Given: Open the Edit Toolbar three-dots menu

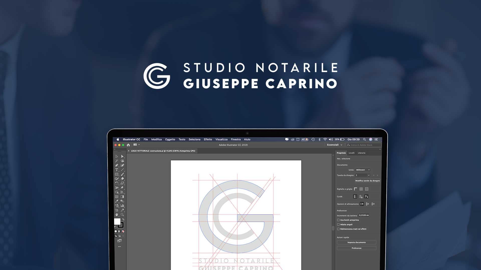Looking at the screenshot, I should coord(119,246).
